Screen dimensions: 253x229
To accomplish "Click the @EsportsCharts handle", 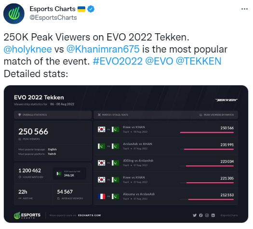I will pos(53,17).
